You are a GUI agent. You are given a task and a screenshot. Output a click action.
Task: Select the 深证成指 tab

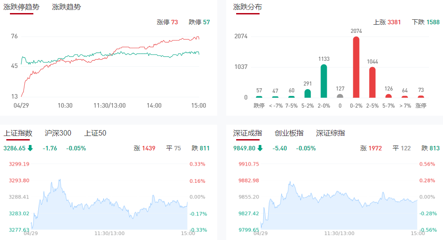[x=247, y=133]
